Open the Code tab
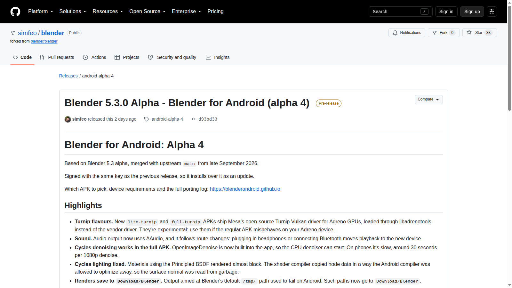The width and height of the screenshot is (512, 288). [x=22, y=57]
